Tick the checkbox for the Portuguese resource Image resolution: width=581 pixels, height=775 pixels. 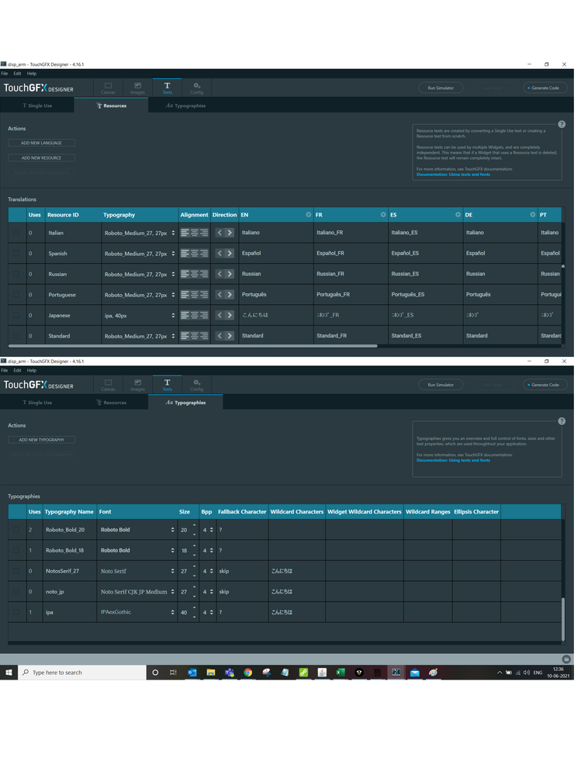point(16,295)
